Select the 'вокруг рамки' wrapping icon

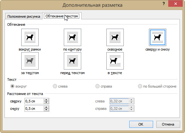[30, 37]
